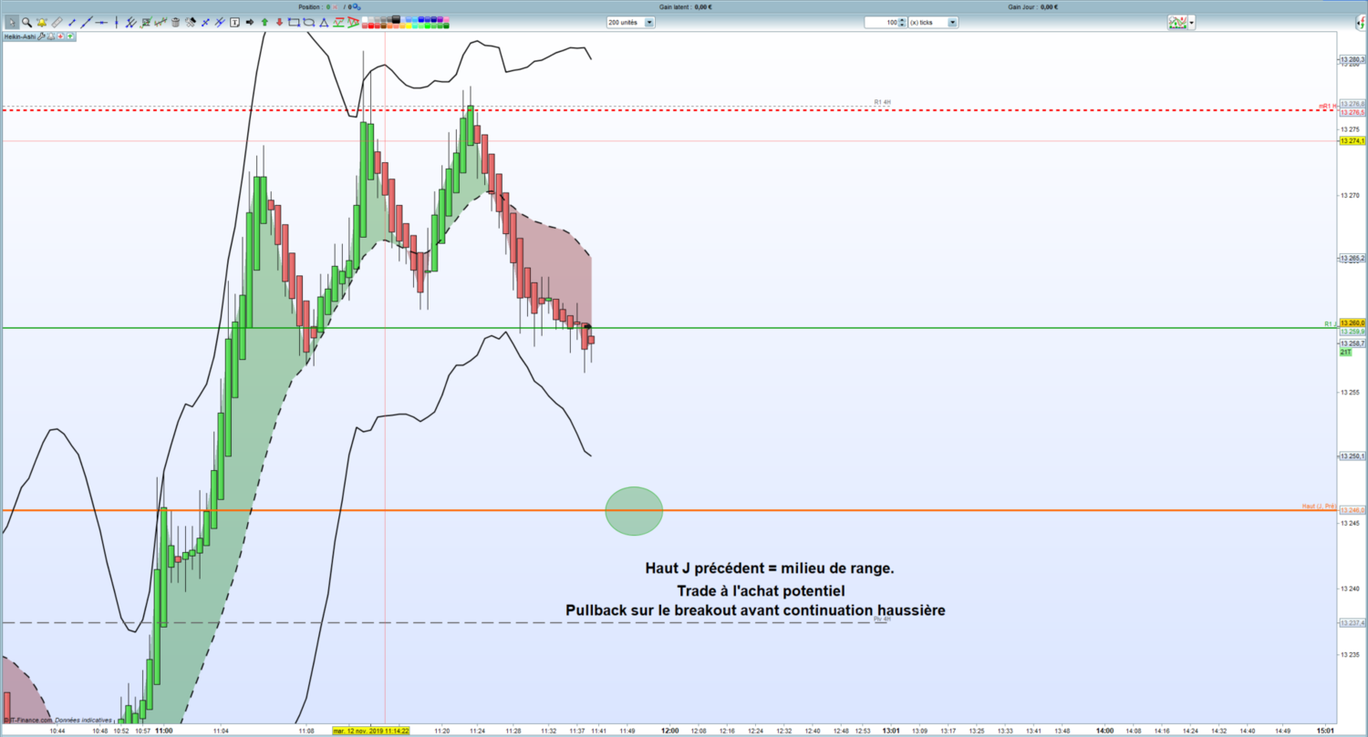Select the ruler measurement tool
The width and height of the screenshot is (1368, 737).
click(x=57, y=22)
